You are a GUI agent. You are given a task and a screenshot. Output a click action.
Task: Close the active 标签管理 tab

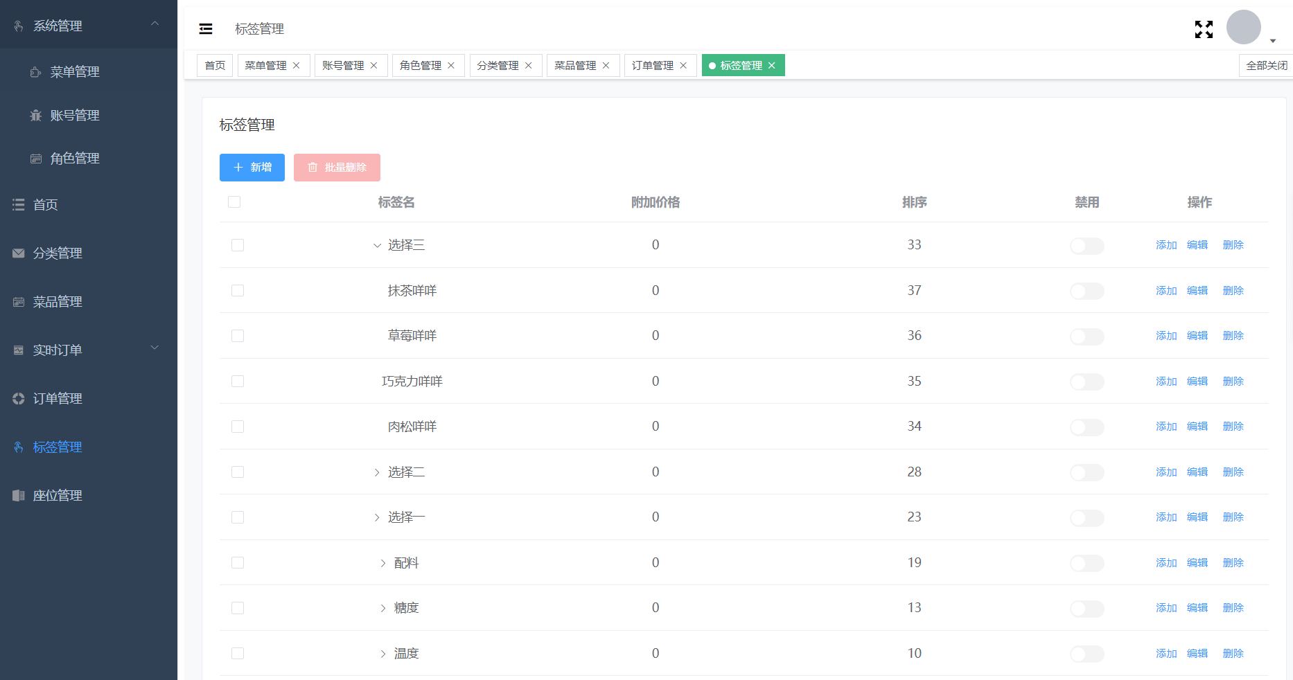(x=772, y=65)
